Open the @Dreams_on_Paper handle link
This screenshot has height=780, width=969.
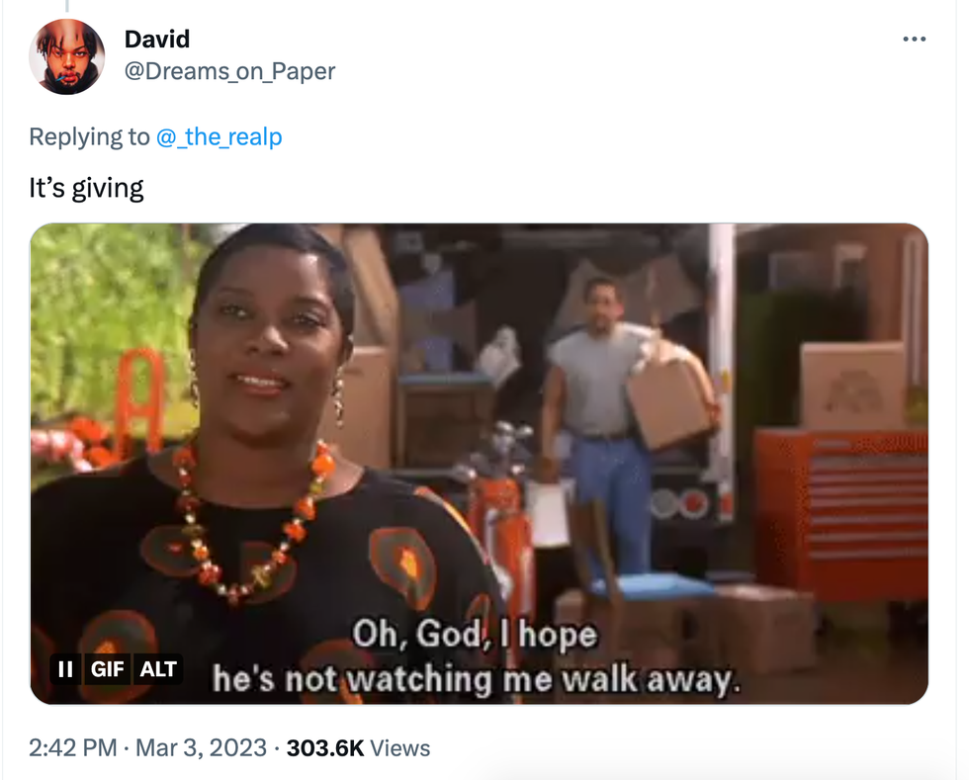[229, 71]
